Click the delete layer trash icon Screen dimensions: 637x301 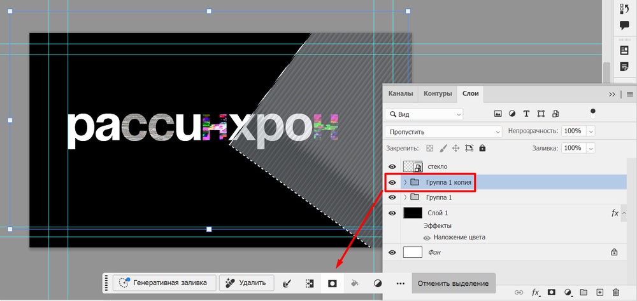click(x=615, y=293)
